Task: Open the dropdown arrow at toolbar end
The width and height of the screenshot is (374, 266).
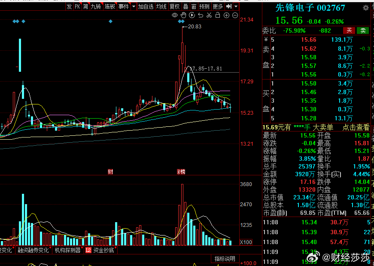Action: coord(236,6)
